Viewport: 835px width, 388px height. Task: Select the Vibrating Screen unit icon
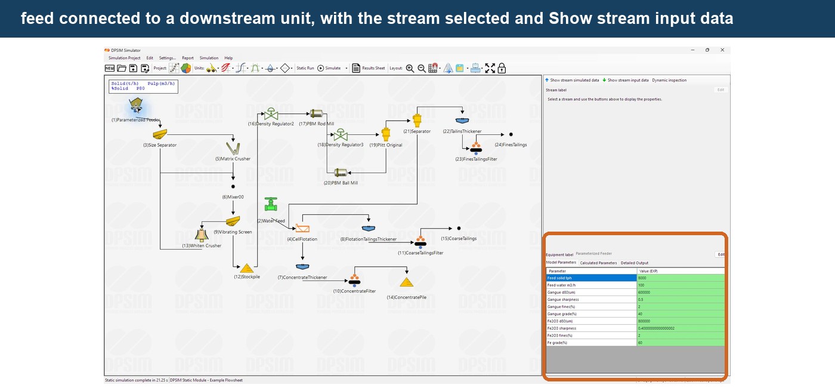[x=233, y=221]
